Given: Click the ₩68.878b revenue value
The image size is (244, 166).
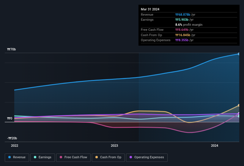Looking at the screenshot, I should point(183,15).
